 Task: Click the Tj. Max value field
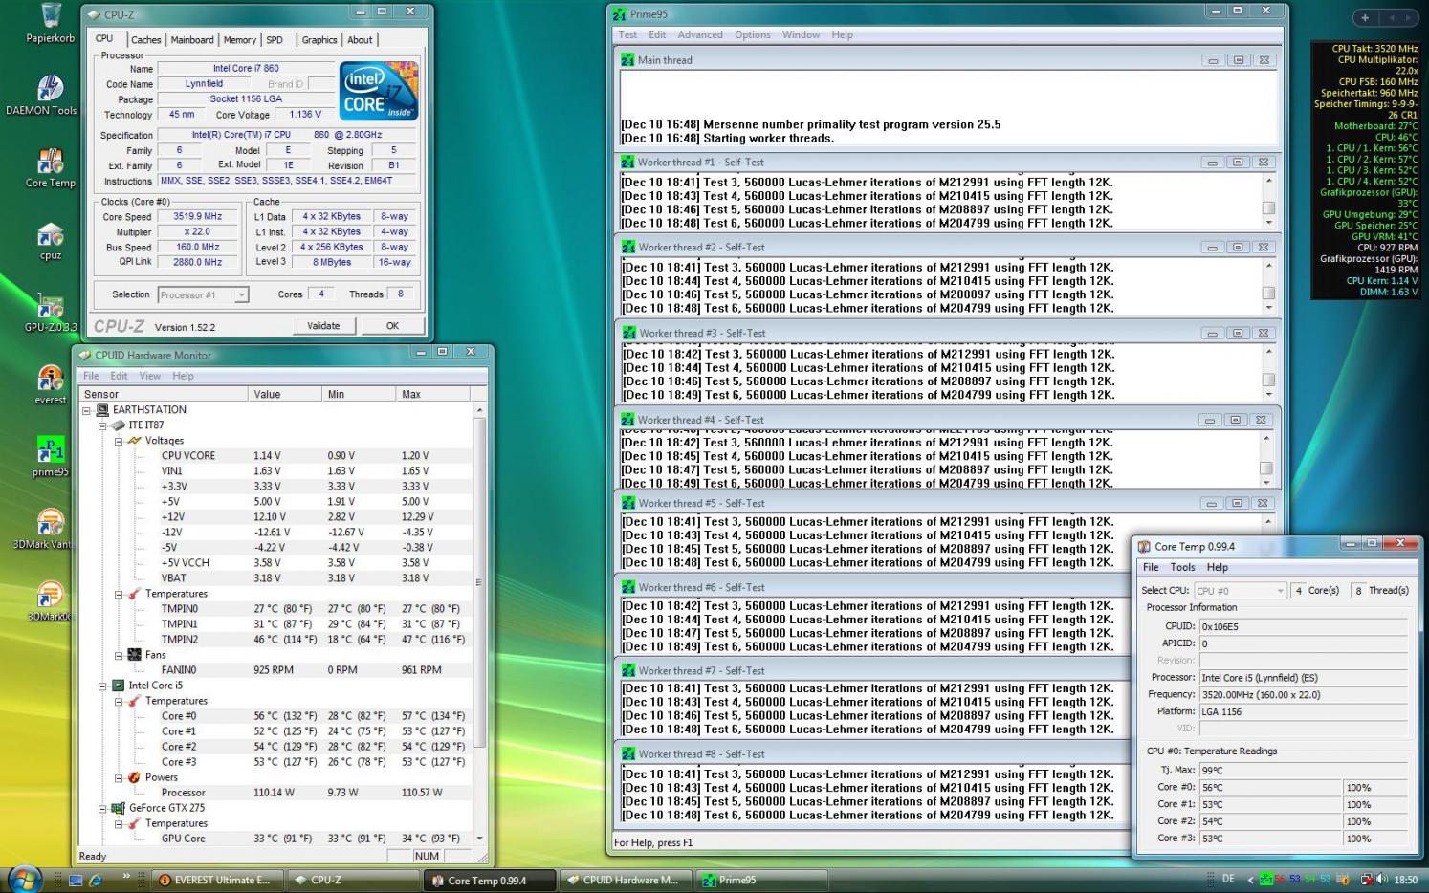[1304, 770]
